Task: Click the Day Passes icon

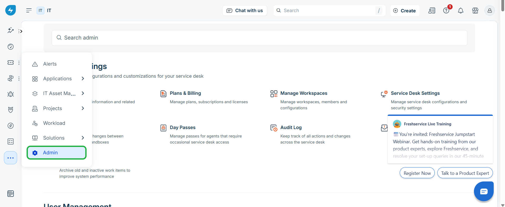Action: click(163, 128)
